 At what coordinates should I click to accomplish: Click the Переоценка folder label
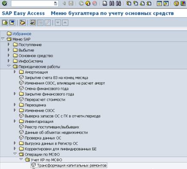point(35,105)
